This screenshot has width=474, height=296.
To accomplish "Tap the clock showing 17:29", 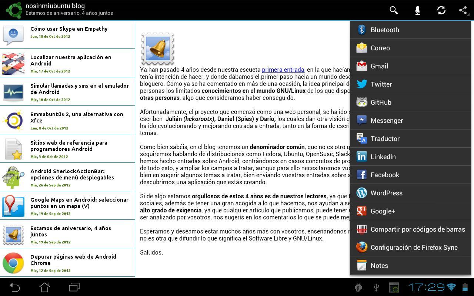I will (426, 287).
